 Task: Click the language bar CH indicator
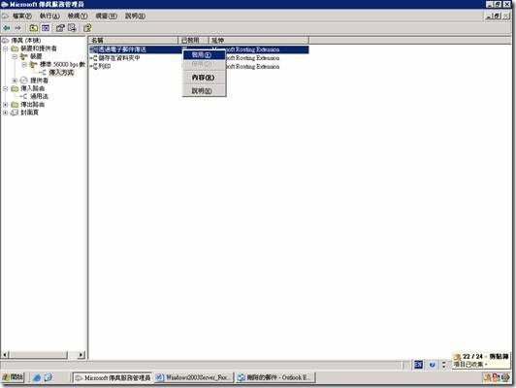tap(418, 365)
